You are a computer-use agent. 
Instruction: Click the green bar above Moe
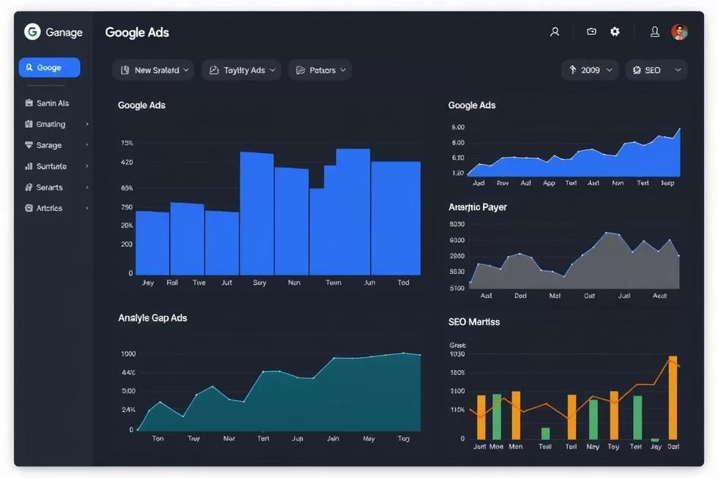point(497,417)
